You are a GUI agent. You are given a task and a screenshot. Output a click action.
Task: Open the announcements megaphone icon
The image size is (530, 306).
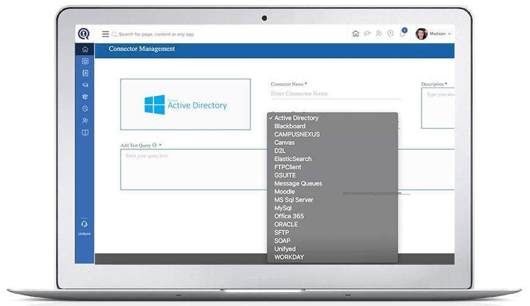[367, 33]
